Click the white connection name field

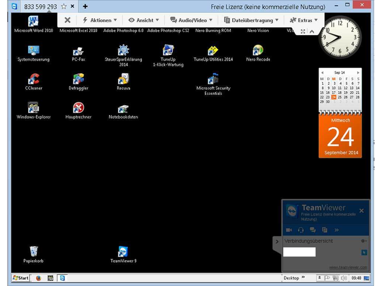click(x=300, y=252)
